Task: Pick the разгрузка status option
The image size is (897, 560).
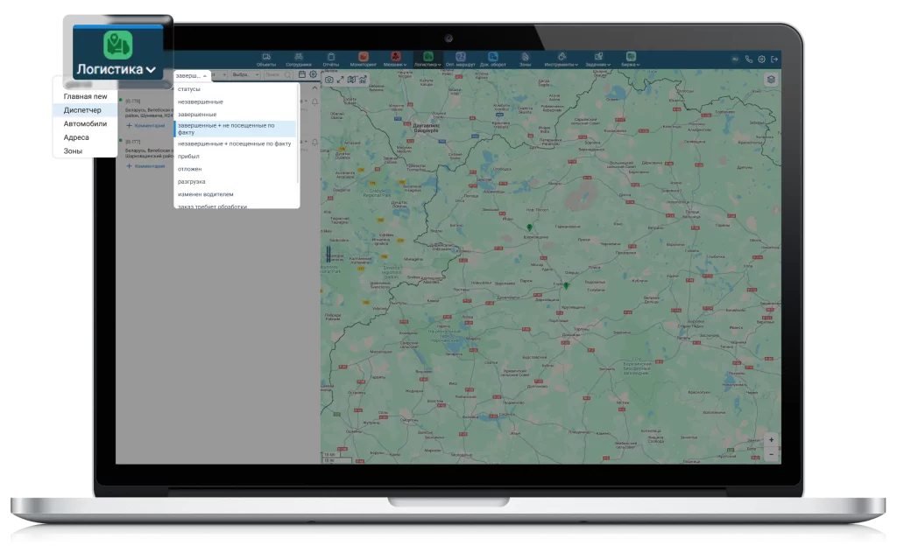Action: point(191,181)
